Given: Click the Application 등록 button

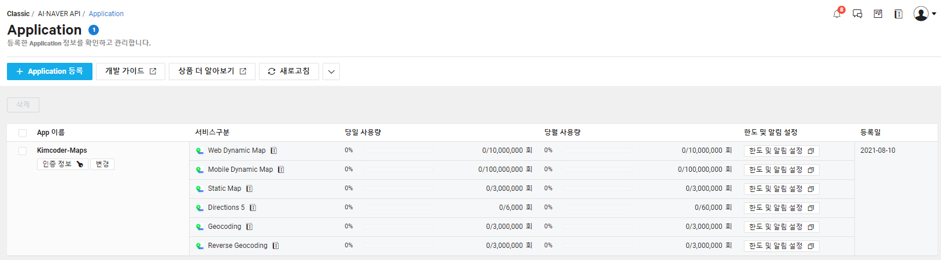Looking at the screenshot, I should click(x=50, y=71).
